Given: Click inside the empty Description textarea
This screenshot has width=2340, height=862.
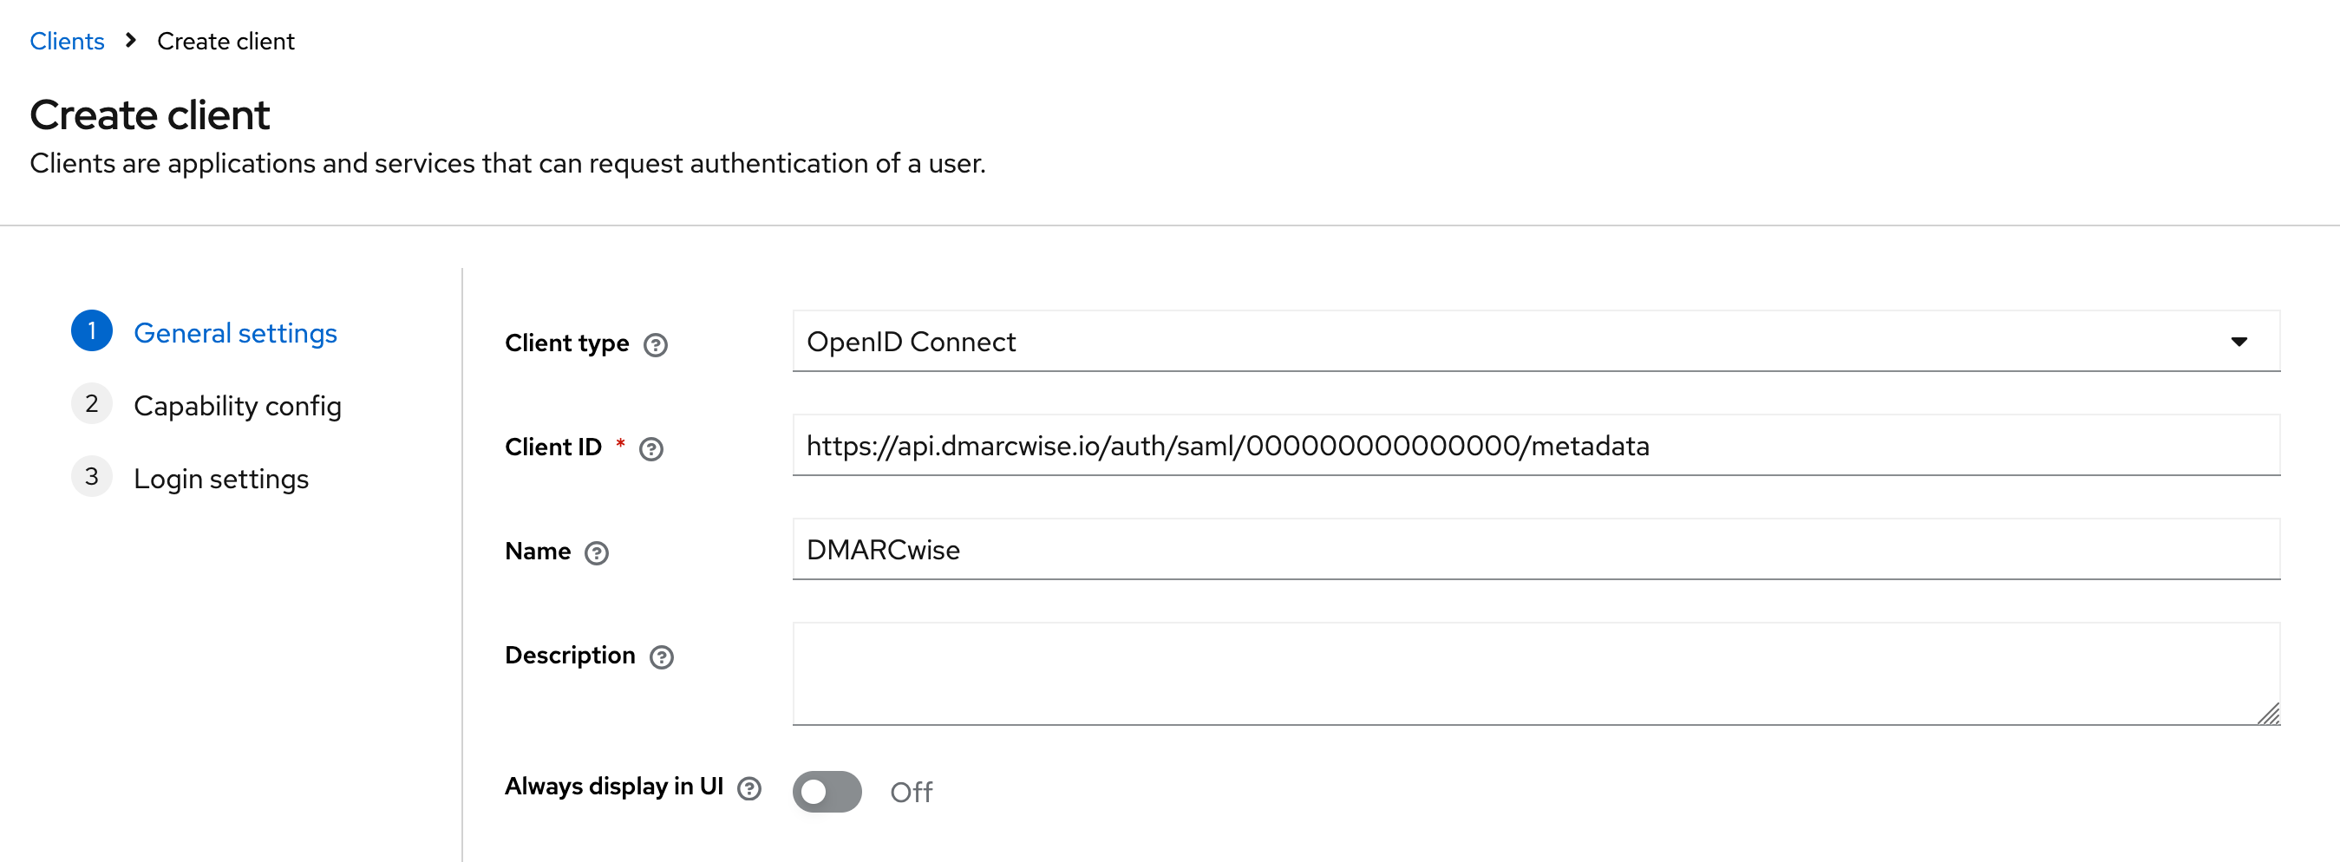Looking at the screenshot, I should coord(1535,672).
